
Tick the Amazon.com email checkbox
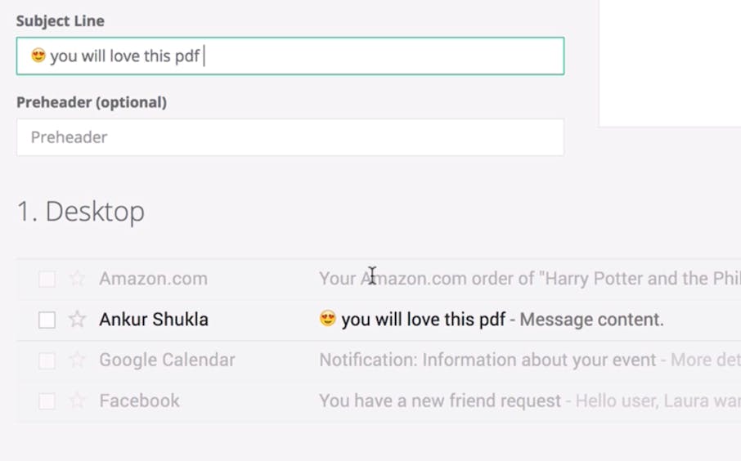tap(47, 279)
